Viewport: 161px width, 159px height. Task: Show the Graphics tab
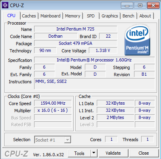point(110,16)
